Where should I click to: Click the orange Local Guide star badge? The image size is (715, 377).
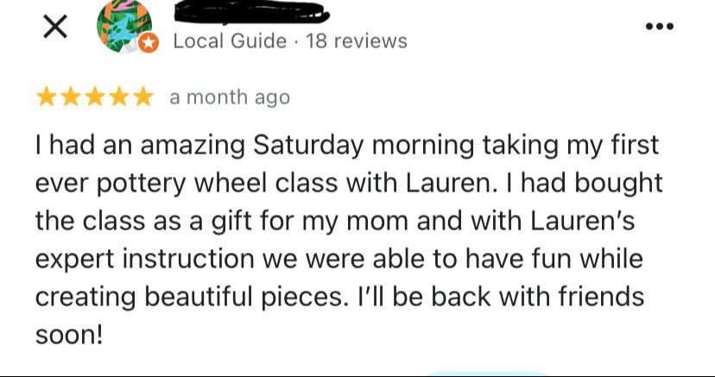pos(149,43)
